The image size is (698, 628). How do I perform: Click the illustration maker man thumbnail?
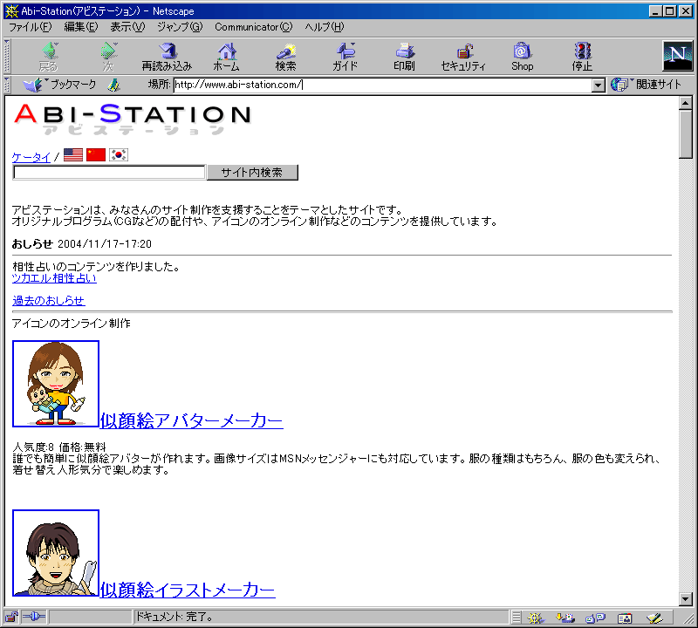(x=56, y=553)
